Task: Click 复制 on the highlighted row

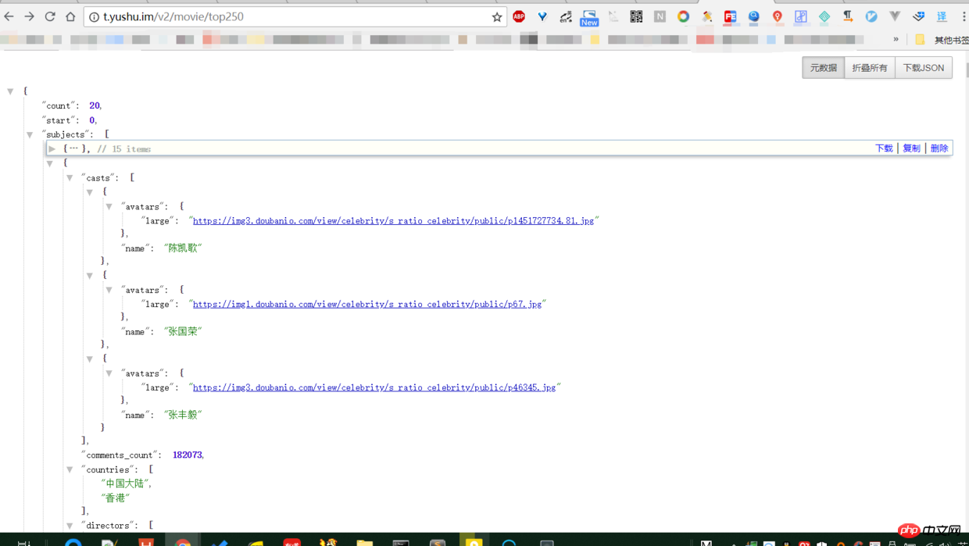Action: coord(911,148)
